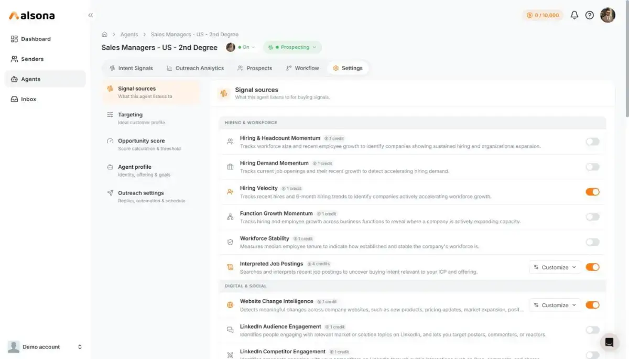Switch to the Intent Signals tab

coord(131,68)
